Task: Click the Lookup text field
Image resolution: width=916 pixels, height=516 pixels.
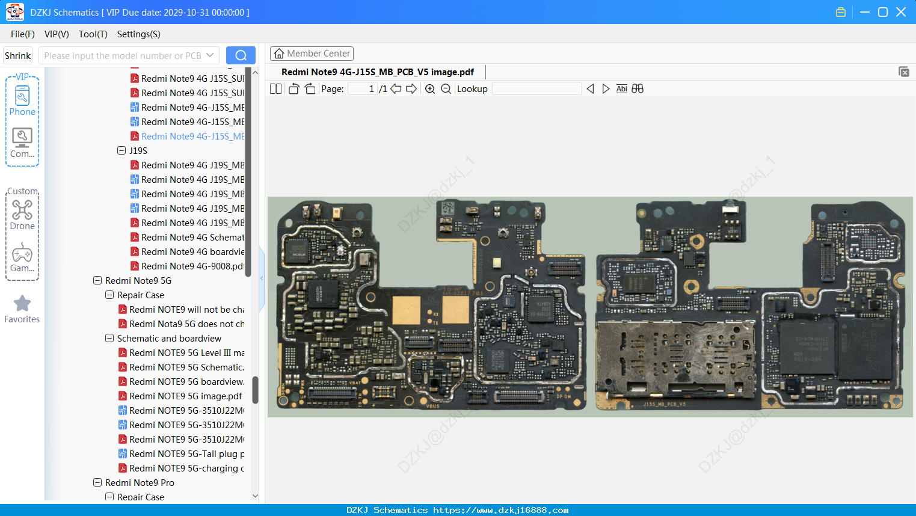Action: point(537,89)
